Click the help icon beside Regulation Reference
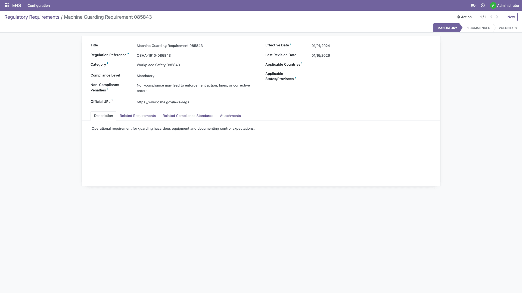Screen dimensions: 522x293 pyautogui.click(x=128, y=53)
